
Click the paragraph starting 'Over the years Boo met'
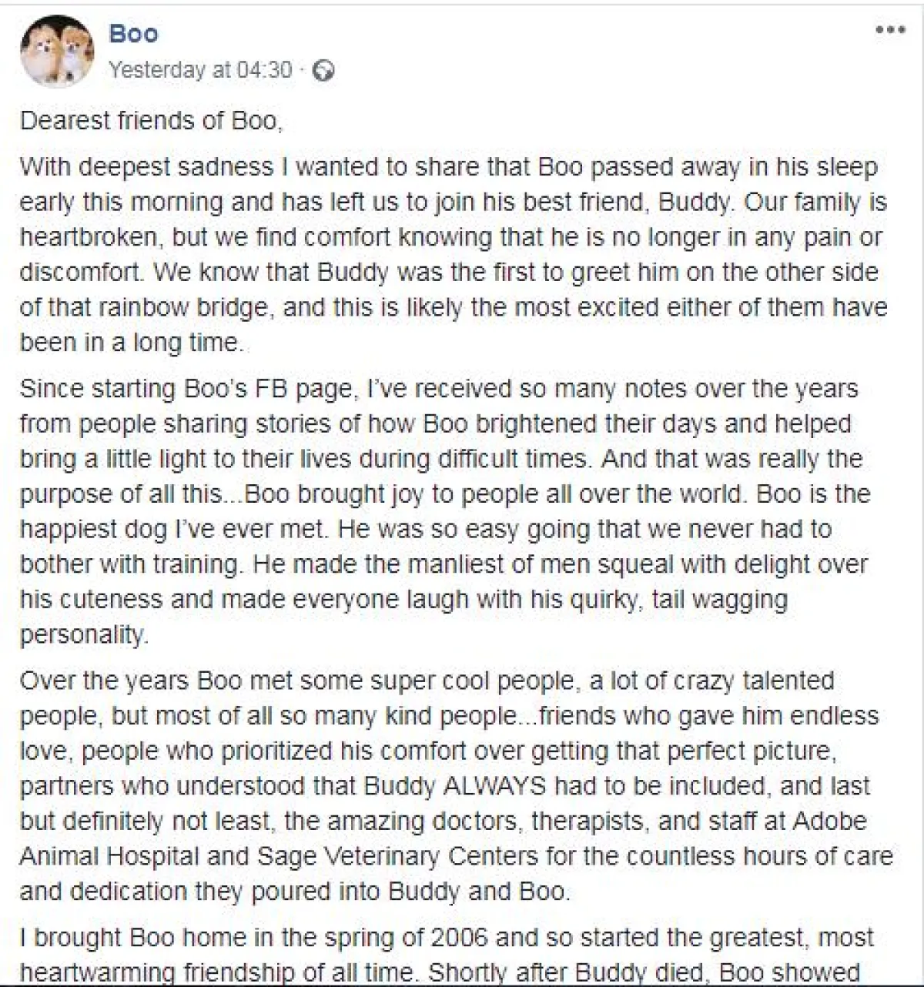(x=454, y=785)
